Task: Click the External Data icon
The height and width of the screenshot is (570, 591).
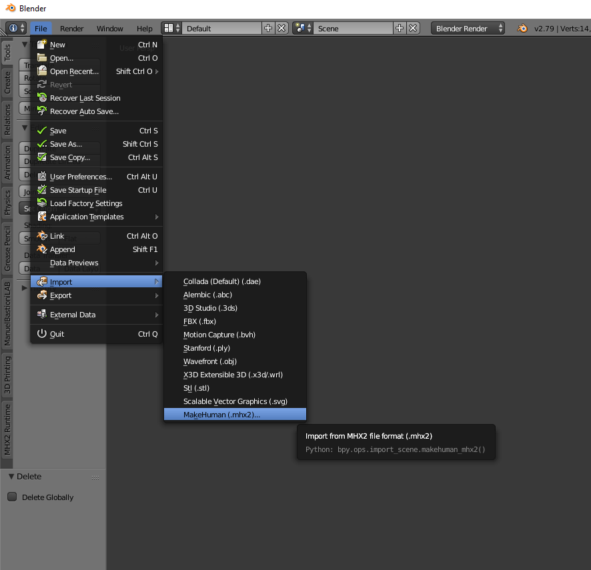Action: click(42, 314)
